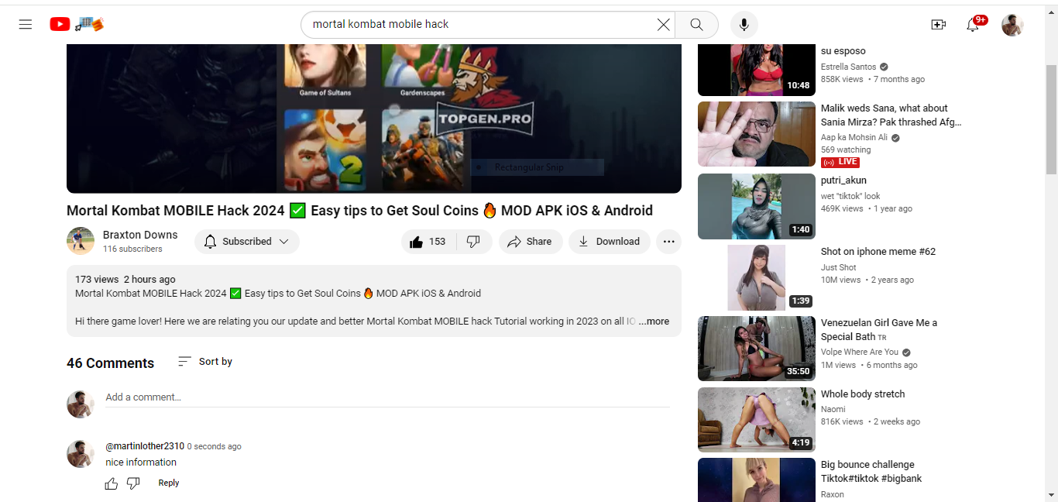Open the Create video menu
1058x502 pixels.
(938, 24)
